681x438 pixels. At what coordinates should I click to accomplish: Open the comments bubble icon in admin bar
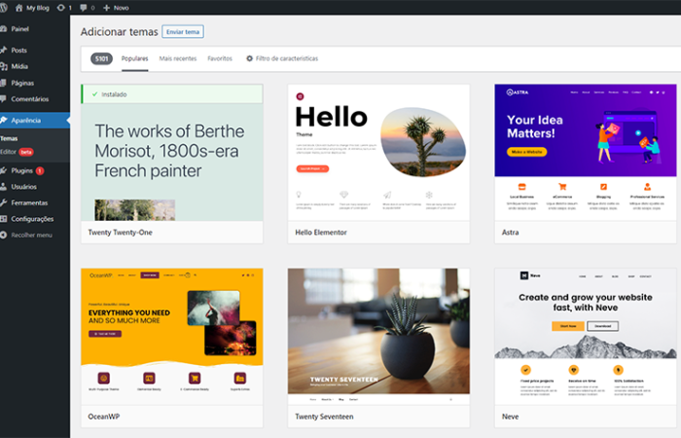point(84,8)
